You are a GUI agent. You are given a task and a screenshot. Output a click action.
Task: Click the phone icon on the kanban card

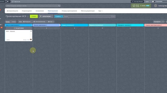[x=31, y=33]
